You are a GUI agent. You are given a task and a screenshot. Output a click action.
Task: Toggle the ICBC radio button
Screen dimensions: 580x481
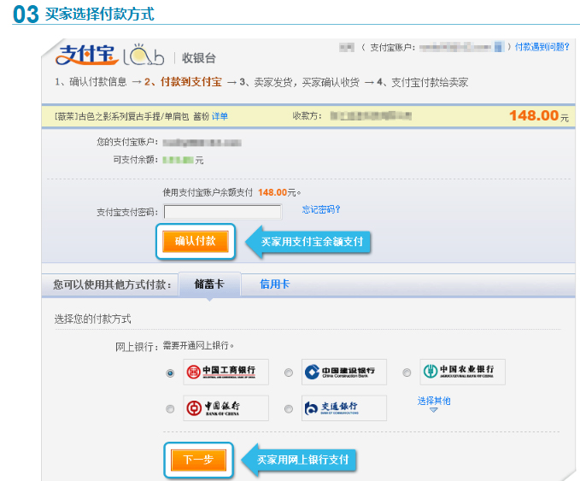click(x=171, y=372)
